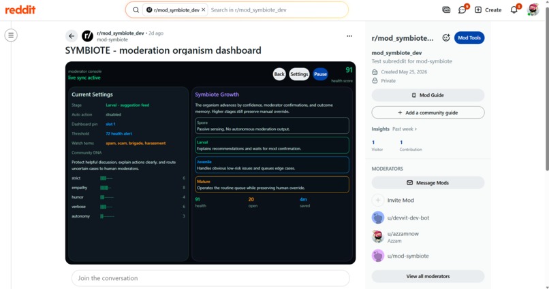This screenshot has width=549, height=289.
Task: Click the r/mod_symbiote... sidebar title
Action: click(x=403, y=39)
